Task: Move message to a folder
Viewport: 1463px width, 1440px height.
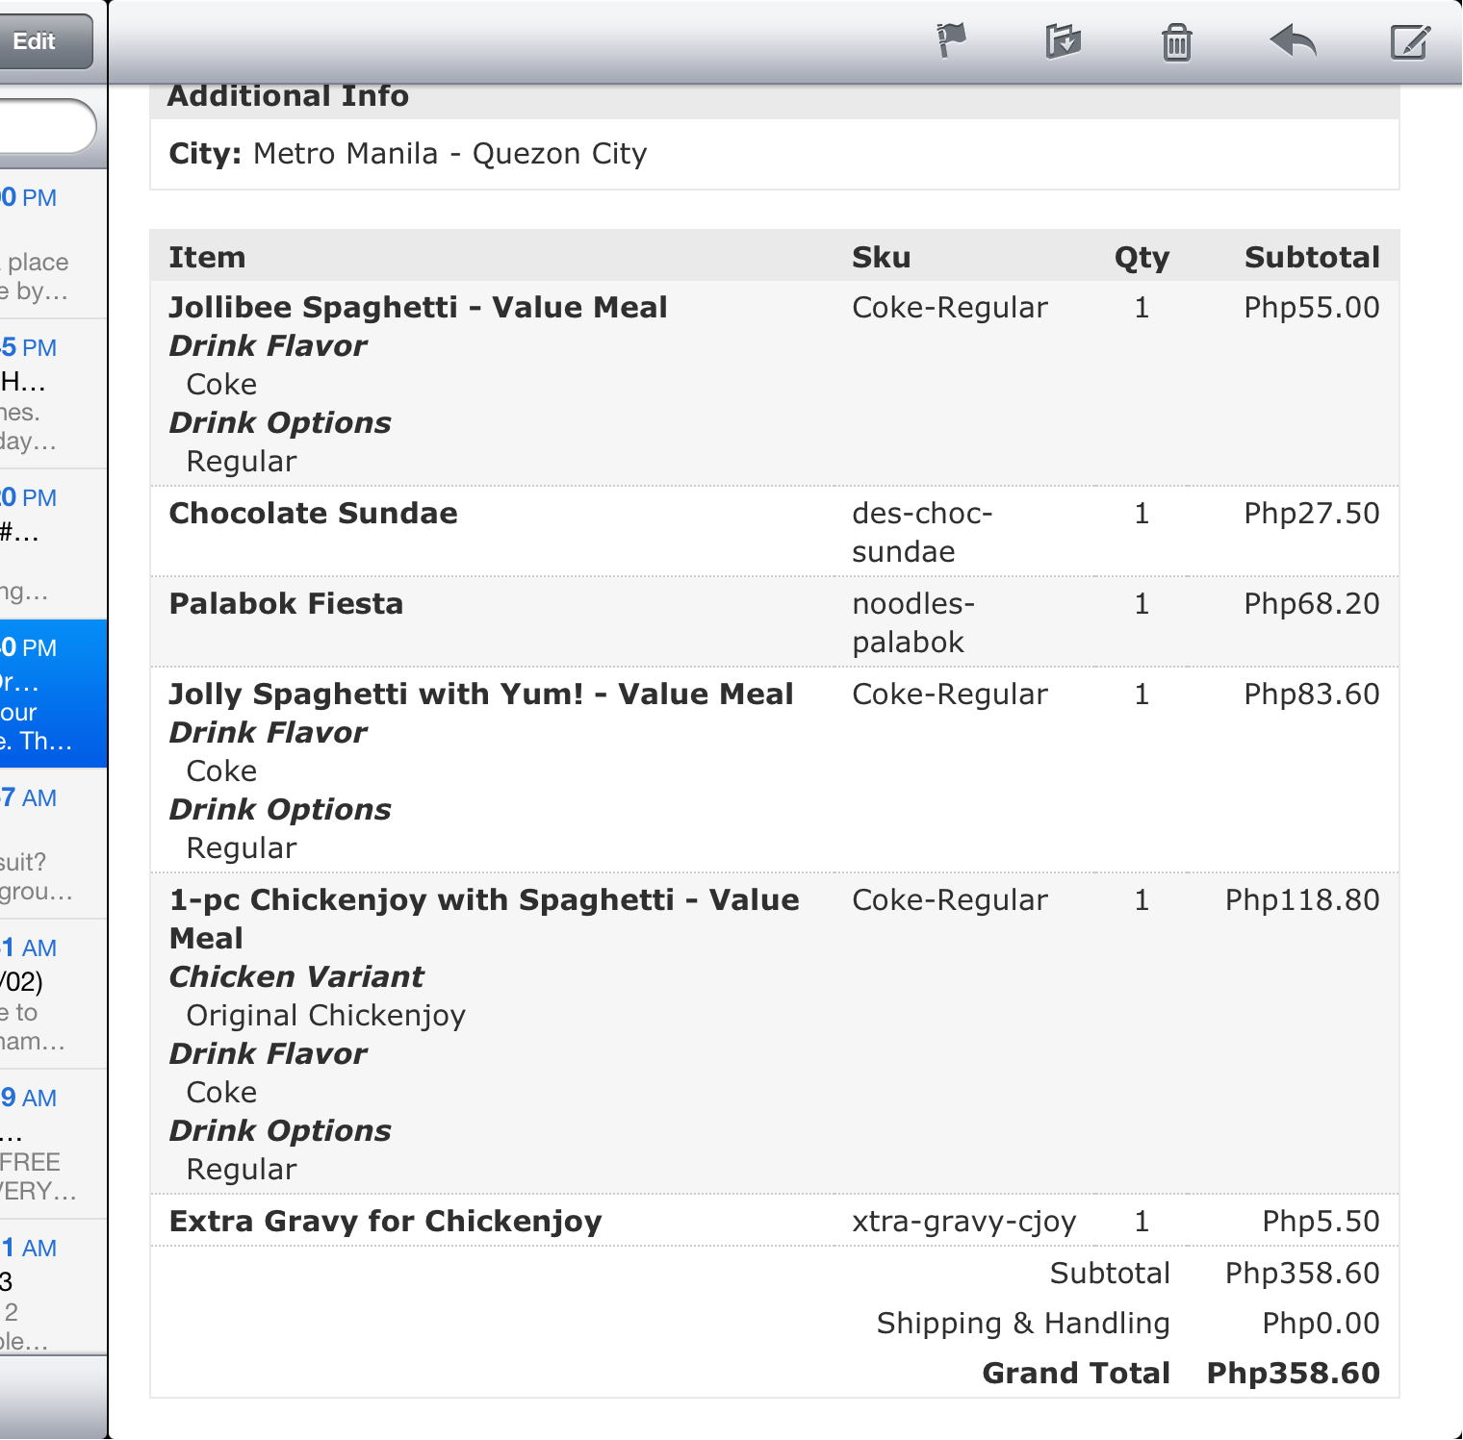Action: (x=1064, y=41)
